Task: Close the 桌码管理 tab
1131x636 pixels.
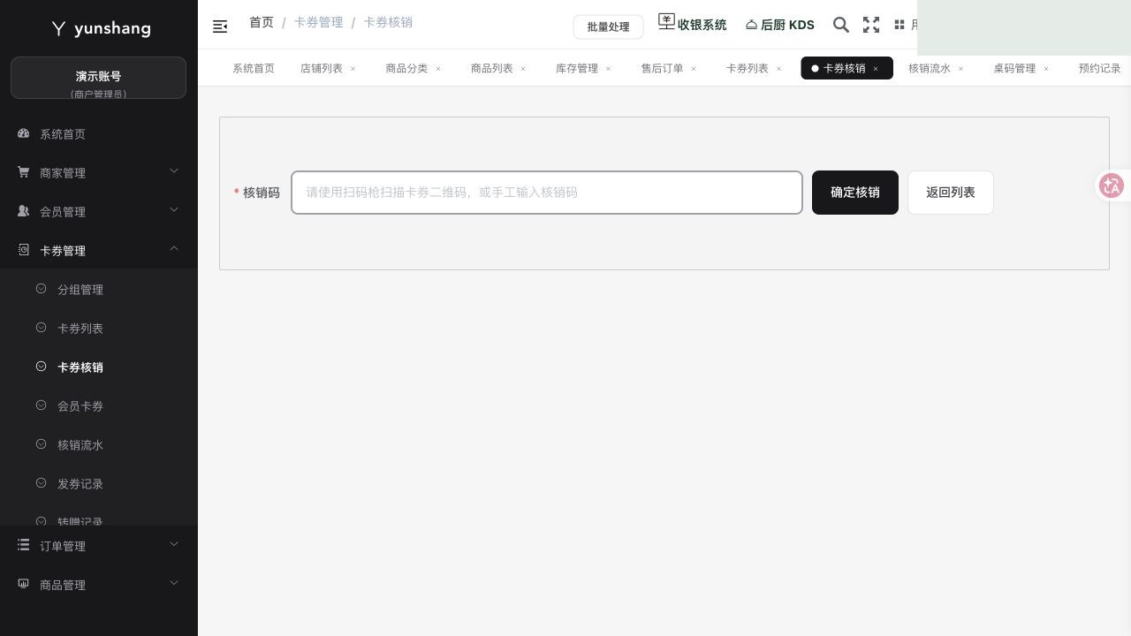Action: point(1046,69)
